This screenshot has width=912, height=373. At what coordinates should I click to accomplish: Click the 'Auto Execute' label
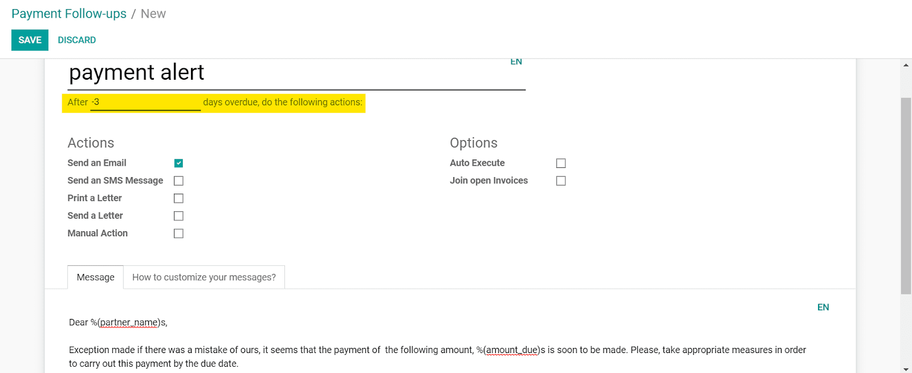coord(477,163)
